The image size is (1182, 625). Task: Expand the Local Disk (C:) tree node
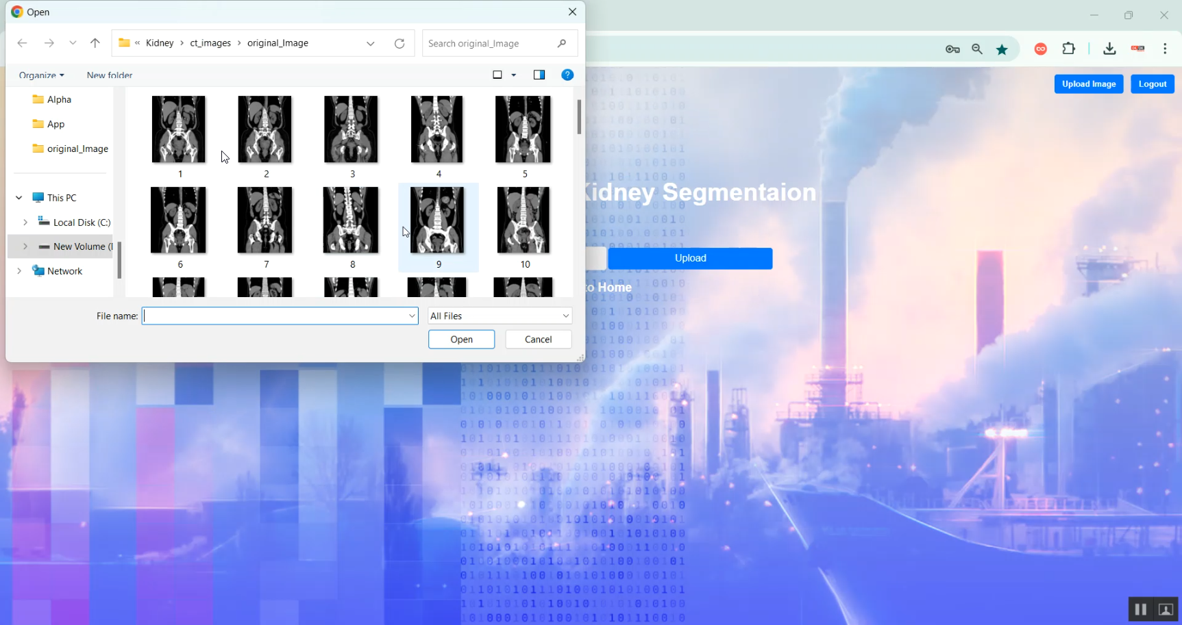click(x=25, y=222)
